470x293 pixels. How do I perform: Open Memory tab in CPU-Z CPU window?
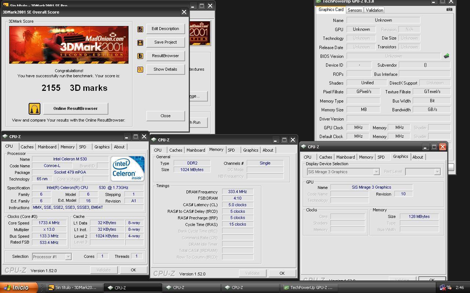pos(68,147)
